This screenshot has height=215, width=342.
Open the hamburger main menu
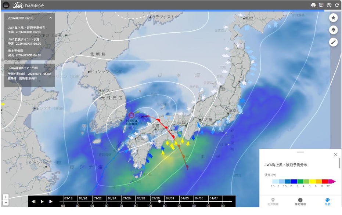click(6, 5)
